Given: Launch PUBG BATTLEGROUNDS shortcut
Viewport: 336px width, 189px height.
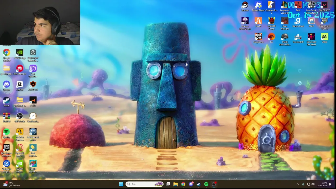Looking at the screenshot, I should coord(285,39).
